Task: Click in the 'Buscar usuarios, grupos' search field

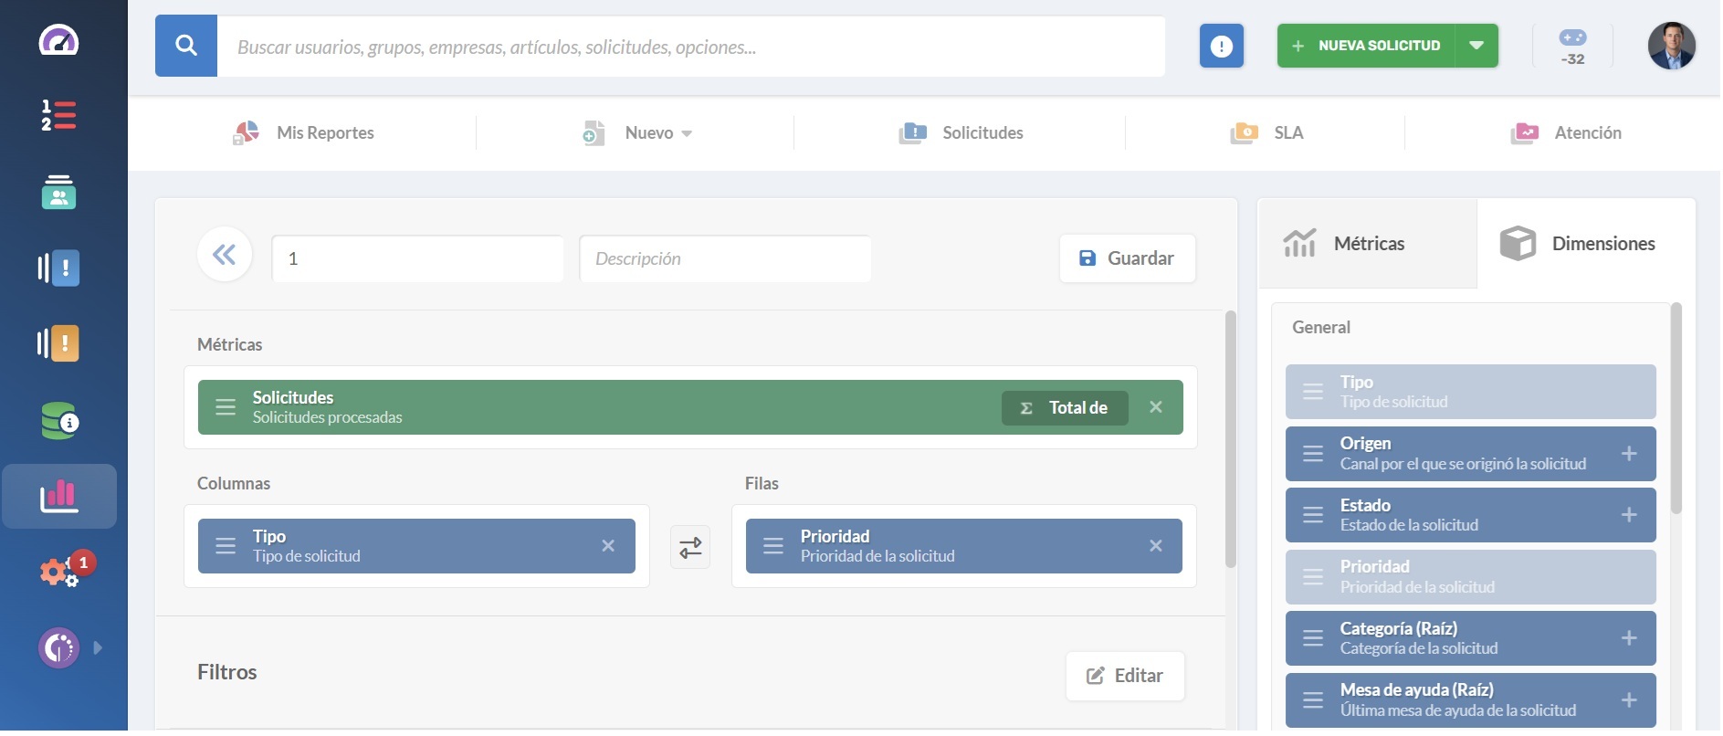Action: click(x=691, y=46)
